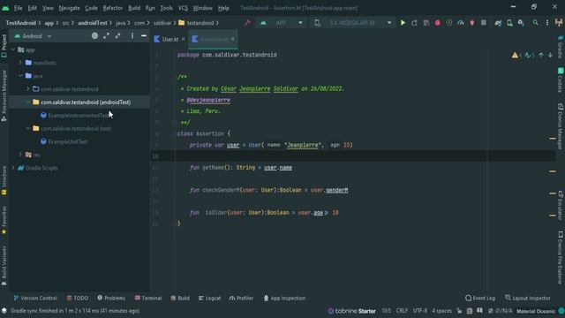Open Project panel options three-dot menu

tap(132, 35)
